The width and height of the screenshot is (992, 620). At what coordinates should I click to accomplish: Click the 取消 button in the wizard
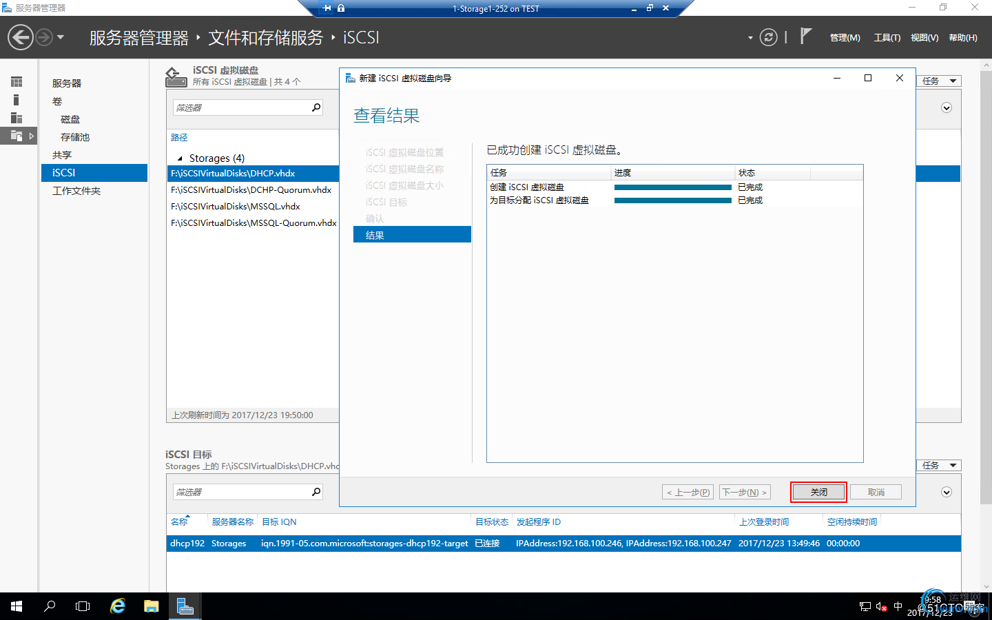coord(876,492)
